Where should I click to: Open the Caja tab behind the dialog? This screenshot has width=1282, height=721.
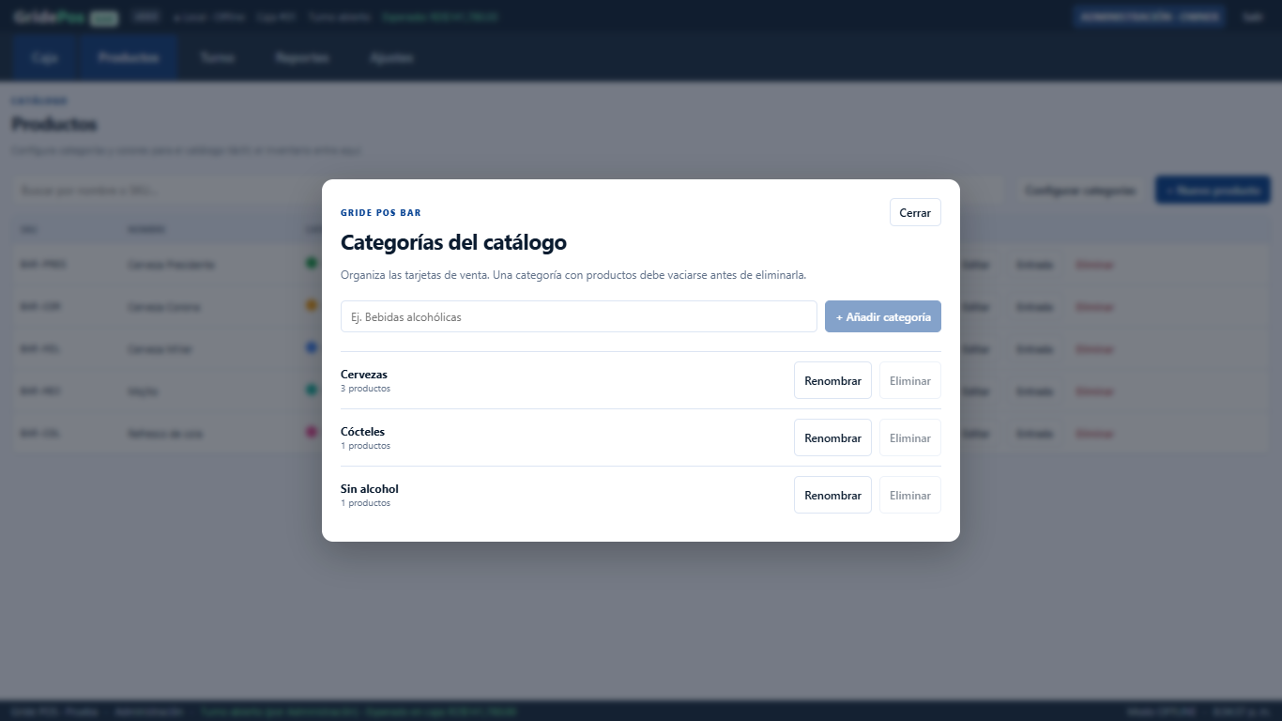point(45,57)
